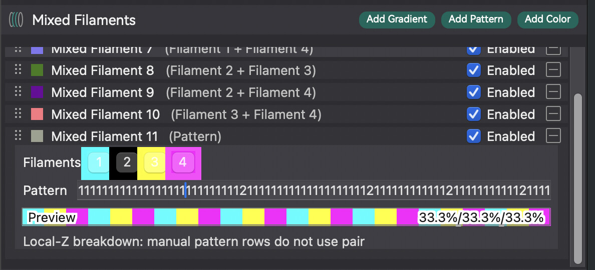595x270 pixels.
Task: Uncheck Enabled for Mixed Filament 8
Action: click(474, 70)
